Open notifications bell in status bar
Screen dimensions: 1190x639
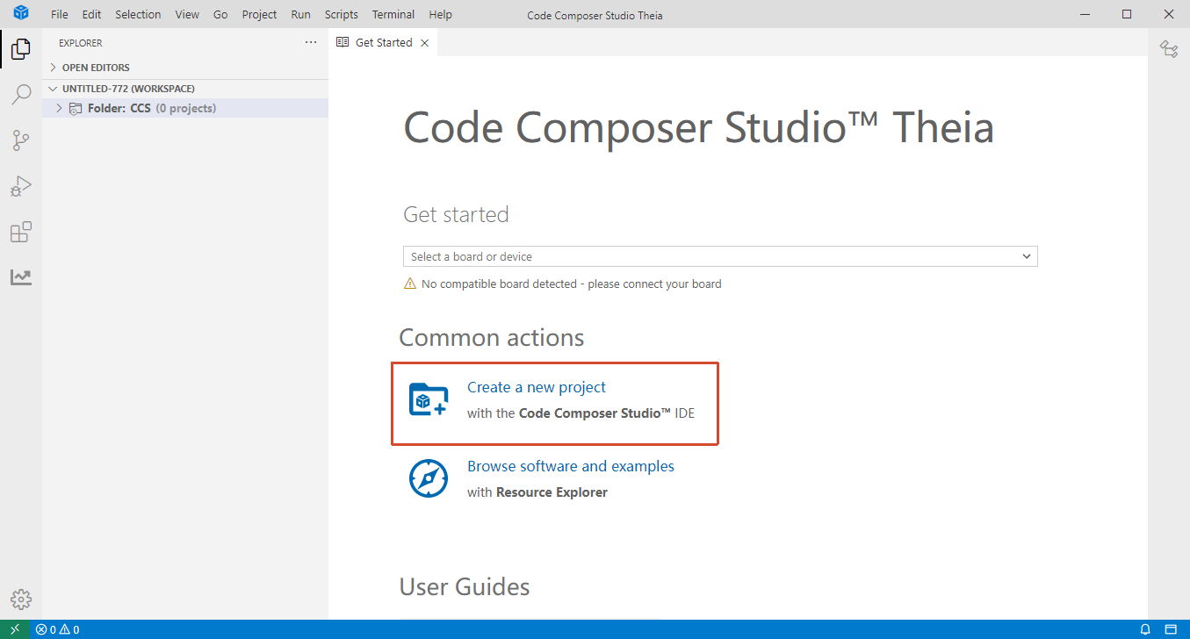click(1145, 629)
